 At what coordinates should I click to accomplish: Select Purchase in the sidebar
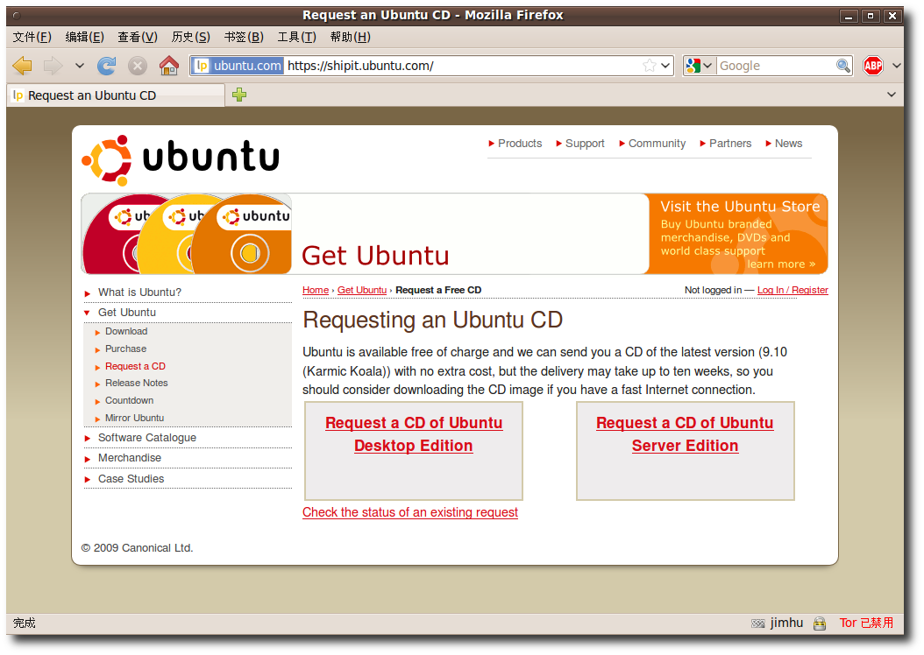(125, 349)
